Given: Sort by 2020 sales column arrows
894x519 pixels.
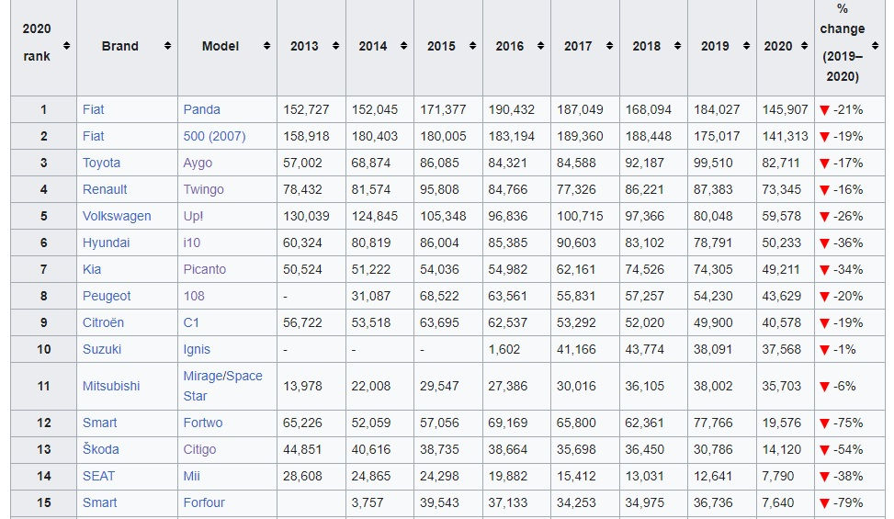Looking at the screenshot, I should pos(805,46).
